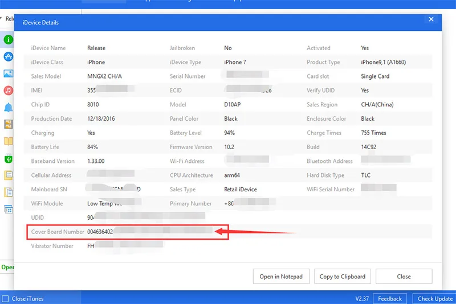This screenshot has height=304, width=456.
Task: Open the yellow Books sidebar icon
Action: pyautogui.click(x=9, y=141)
